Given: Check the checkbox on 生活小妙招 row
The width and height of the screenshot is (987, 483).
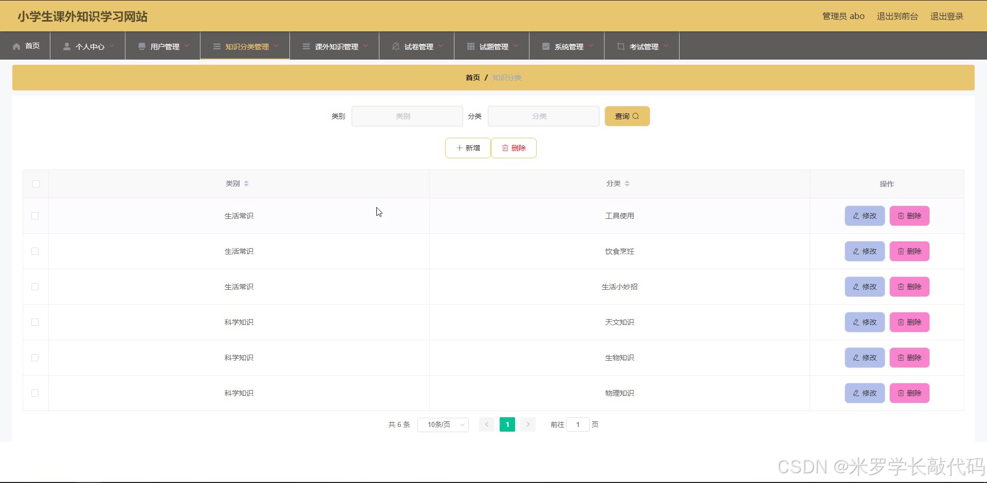Looking at the screenshot, I should coord(35,287).
